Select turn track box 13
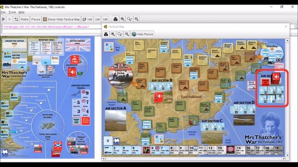Image resolution: width=298 pixels, height=167 pixels. pos(222,150)
